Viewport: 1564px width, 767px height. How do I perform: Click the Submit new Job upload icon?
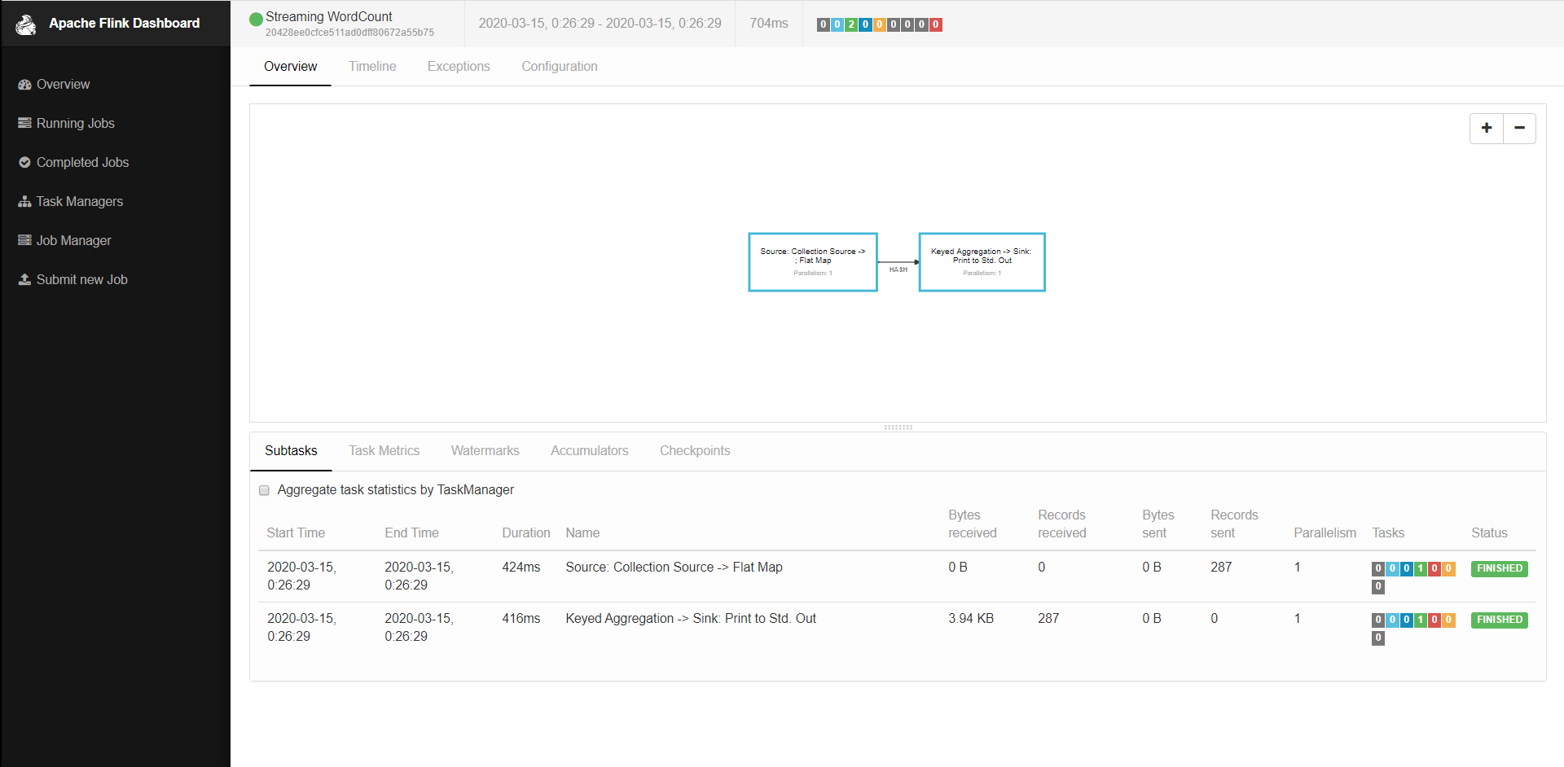point(24,279)
